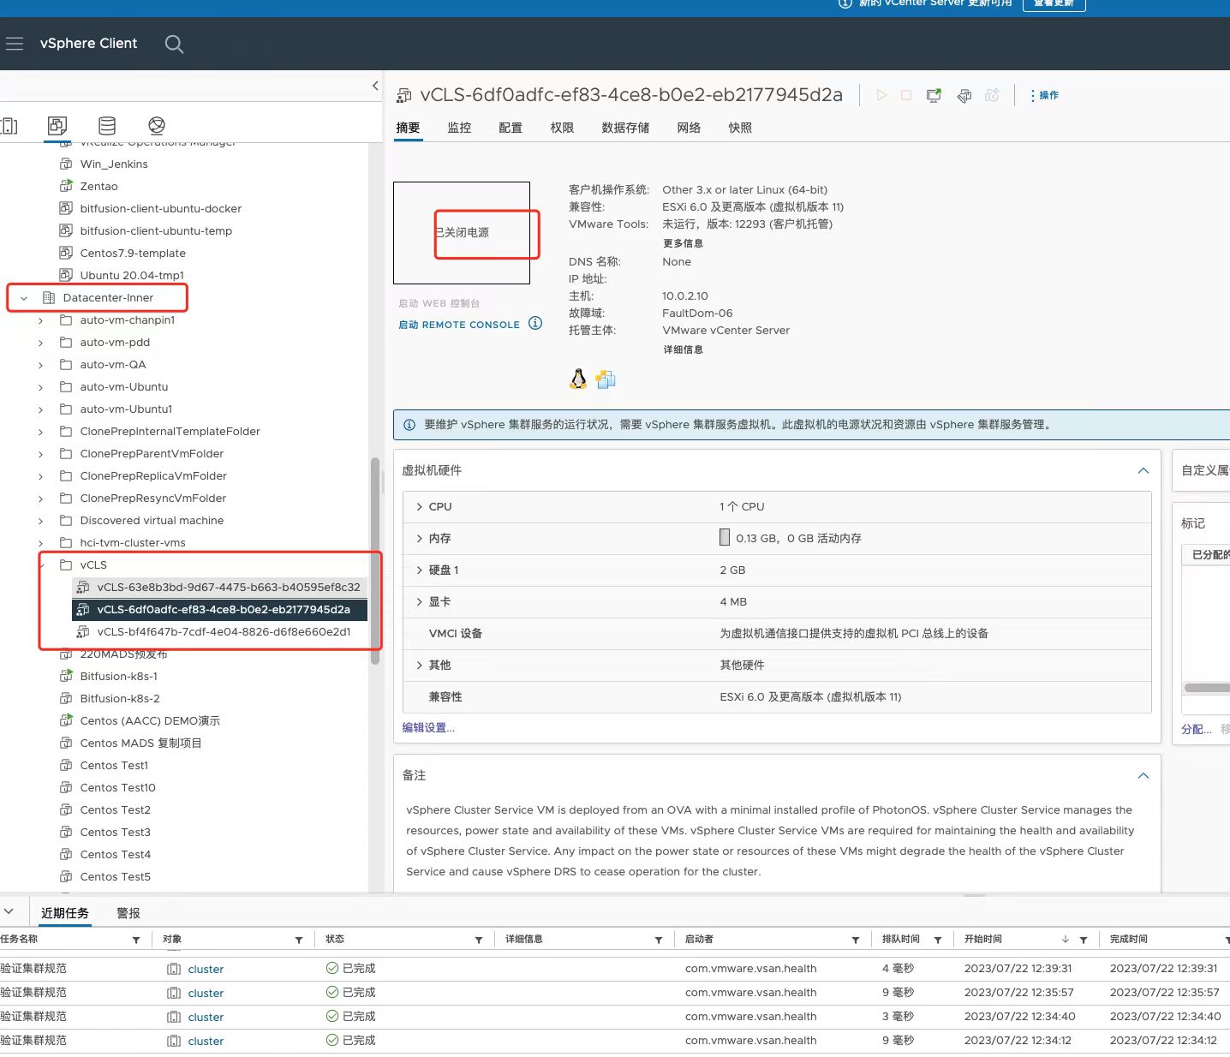Click Take Snapshot toolbar icon
The image size is (1230, 1057).
point(992,95)
